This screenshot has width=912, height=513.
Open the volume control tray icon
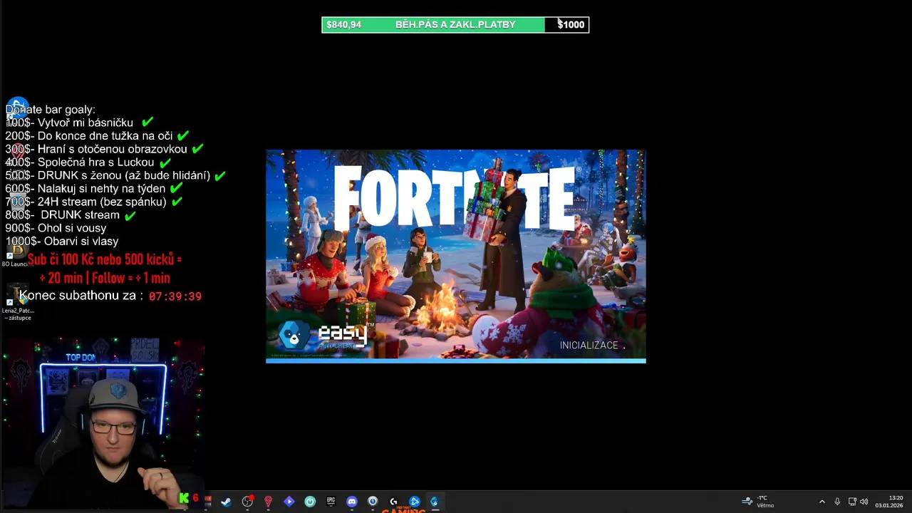pos(864,502)
